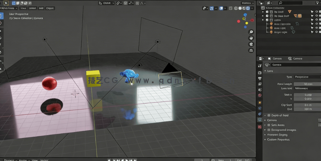Open the Options dropdown in viewport header

[x=248, y=3]
